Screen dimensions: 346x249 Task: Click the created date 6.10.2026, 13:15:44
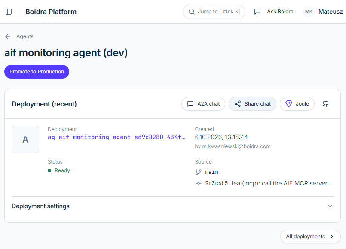point(221,137)
